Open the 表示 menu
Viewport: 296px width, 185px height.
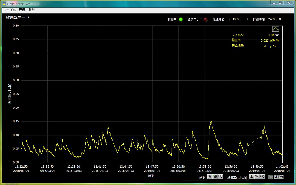tap(22, 10)
